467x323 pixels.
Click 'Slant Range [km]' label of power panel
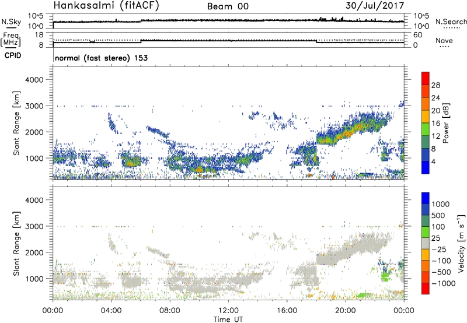(x=16, y=123)
